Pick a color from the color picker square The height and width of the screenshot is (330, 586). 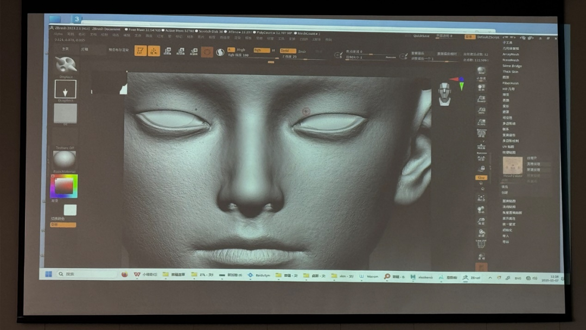[64, 186]
